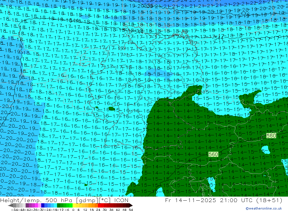Select the -54 value under color scale
This screenshot has height=211, width=288.
14,210
